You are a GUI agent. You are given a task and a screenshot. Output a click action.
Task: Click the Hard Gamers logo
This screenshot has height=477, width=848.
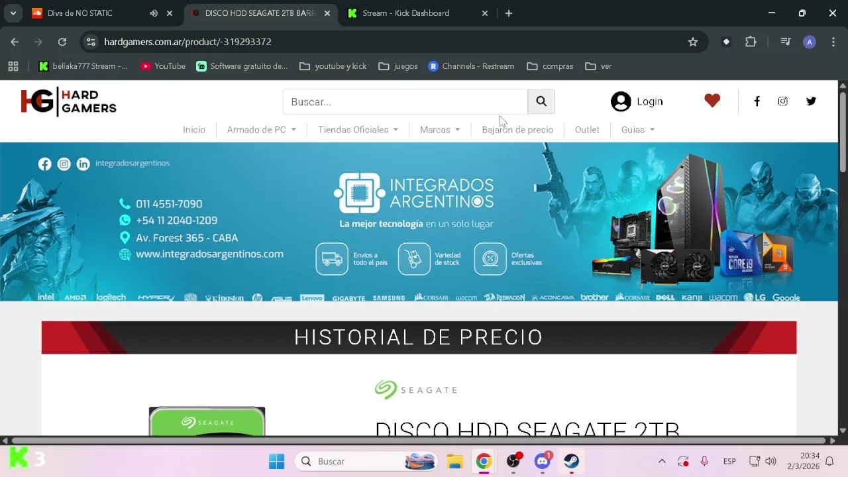[68, 101]
